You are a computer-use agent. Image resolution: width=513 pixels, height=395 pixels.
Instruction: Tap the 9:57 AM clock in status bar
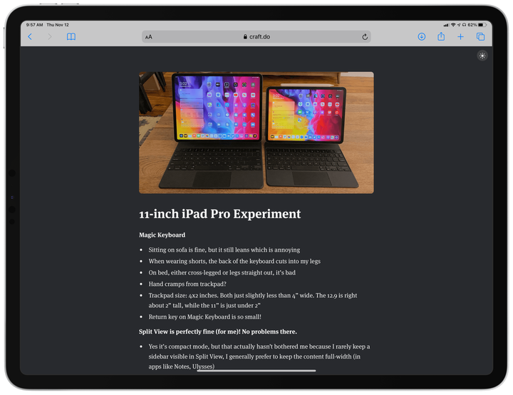click(x=34, y=25)
